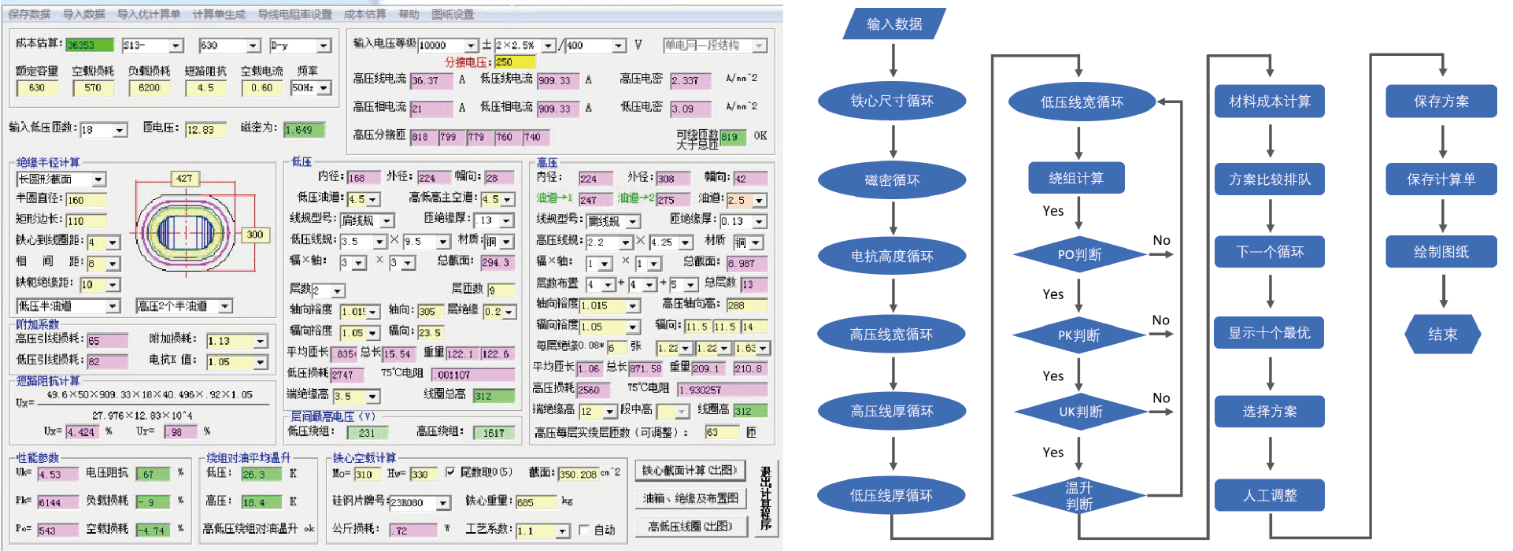This screenshot has width=1513, height=551.
Task: Expand the 工艺系数 dropdown
Action: (563, 531)
